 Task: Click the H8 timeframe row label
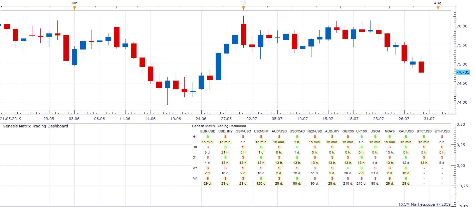(x=195, y=147)
